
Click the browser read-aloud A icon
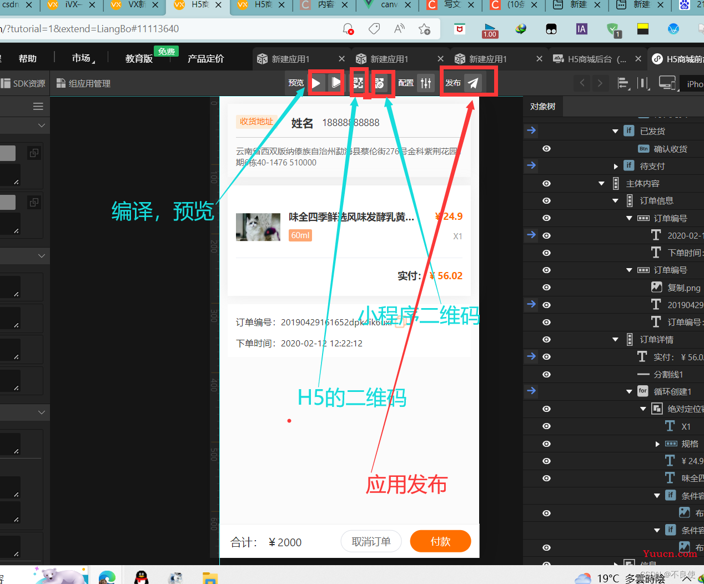pos(399,29)
